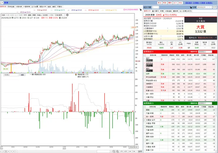Open dropdown arrow after the 5年 range button

pos(137,151)
